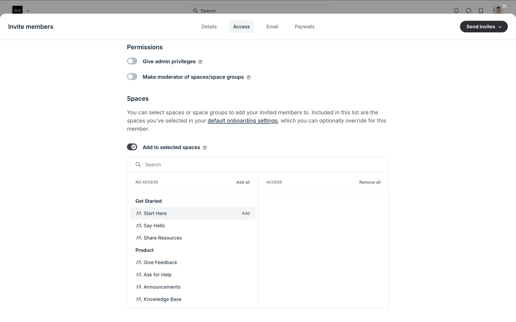The width and height of the screenshot is (516, 322).
Task: Switch to the Details tab
Action: (x=209, y=27)
